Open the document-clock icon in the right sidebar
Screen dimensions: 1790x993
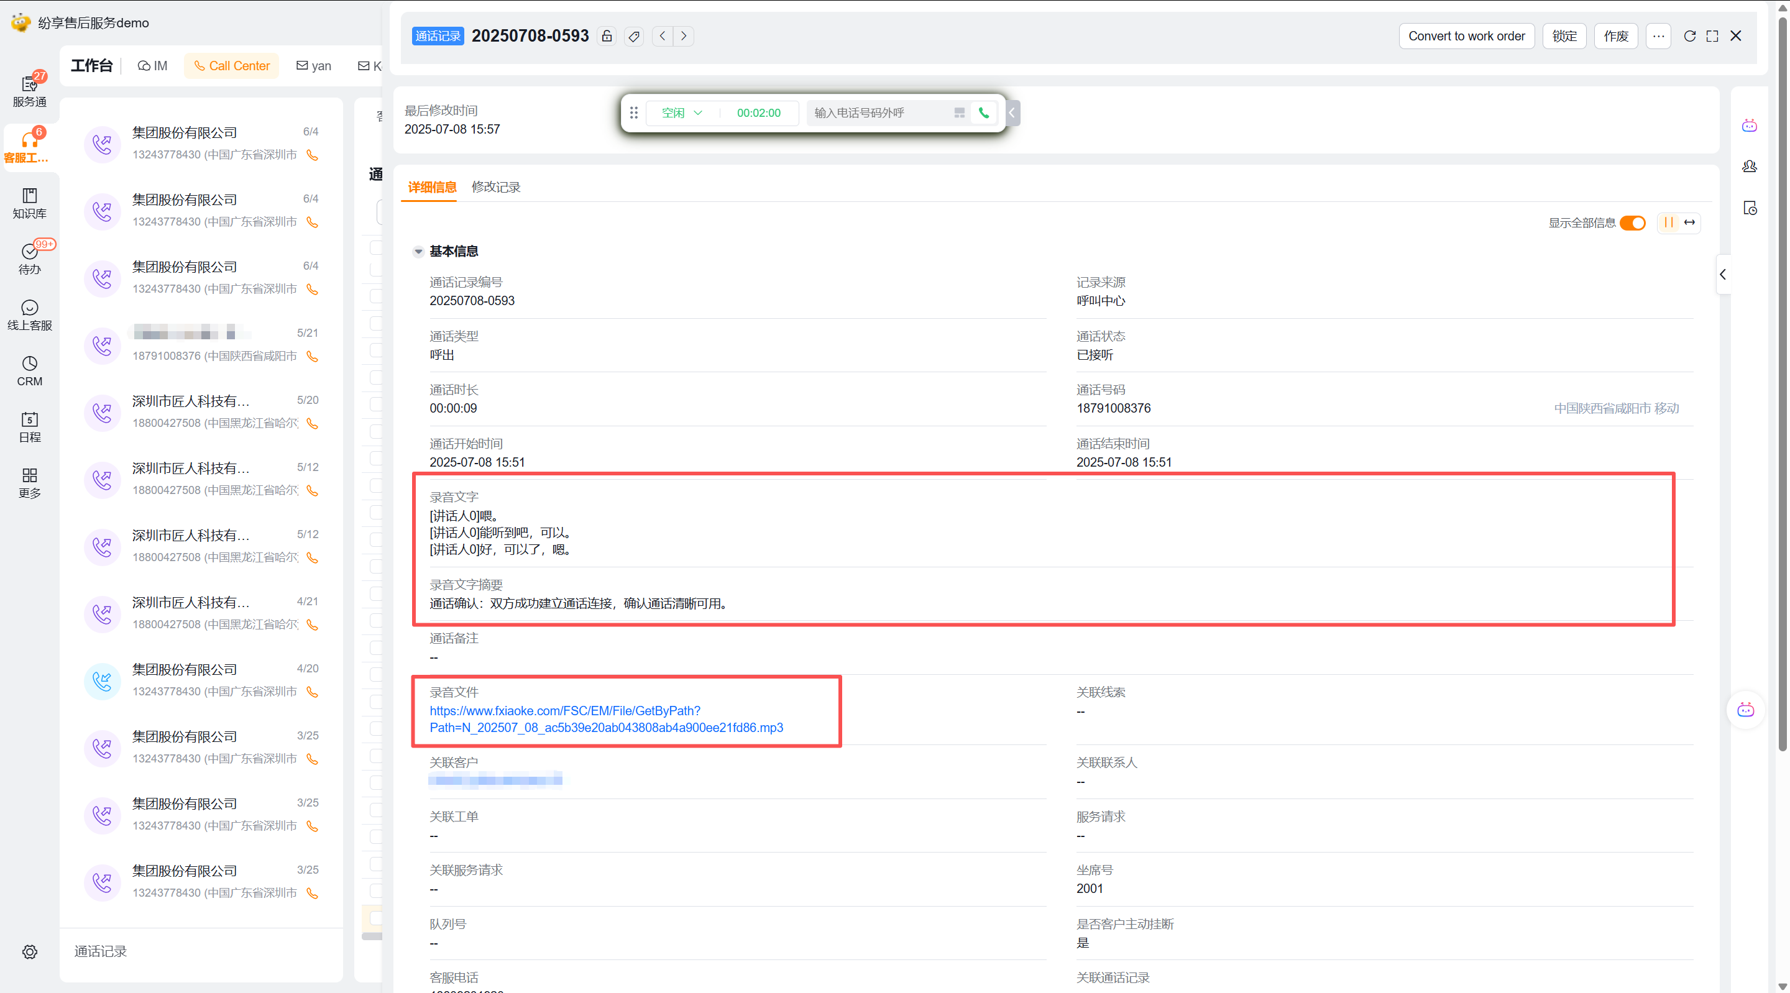point(1750,208)
